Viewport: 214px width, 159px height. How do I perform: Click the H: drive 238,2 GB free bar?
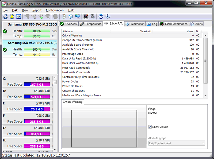[x=37, y=146]
